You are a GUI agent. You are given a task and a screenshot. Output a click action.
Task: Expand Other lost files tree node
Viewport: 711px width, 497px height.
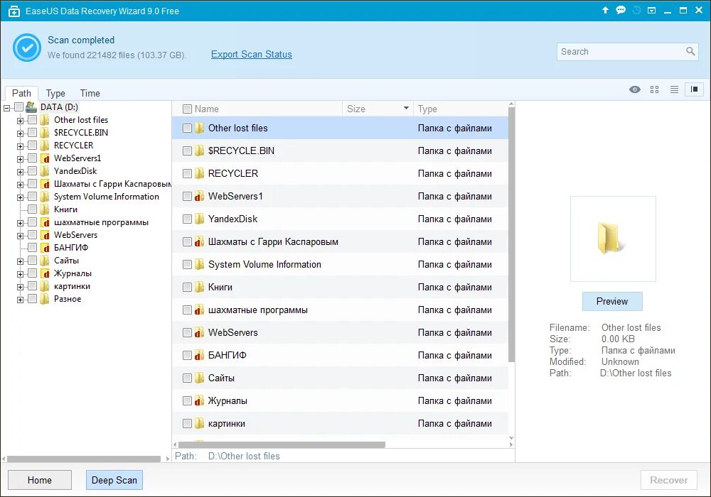tap(20, 121)
